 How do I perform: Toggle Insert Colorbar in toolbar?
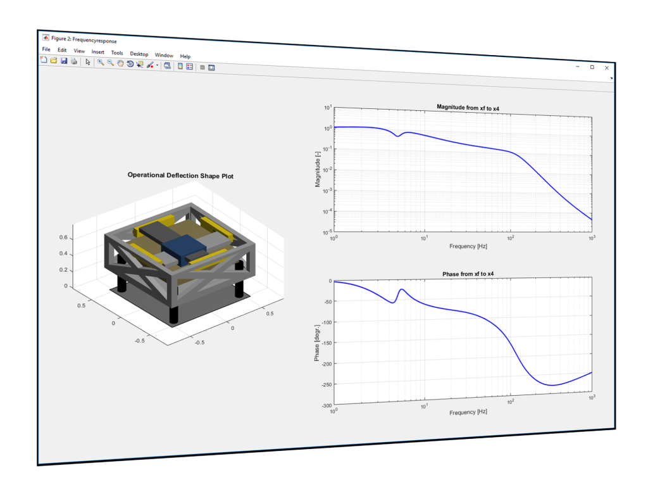pyautogui.click(x=180, y=66)
